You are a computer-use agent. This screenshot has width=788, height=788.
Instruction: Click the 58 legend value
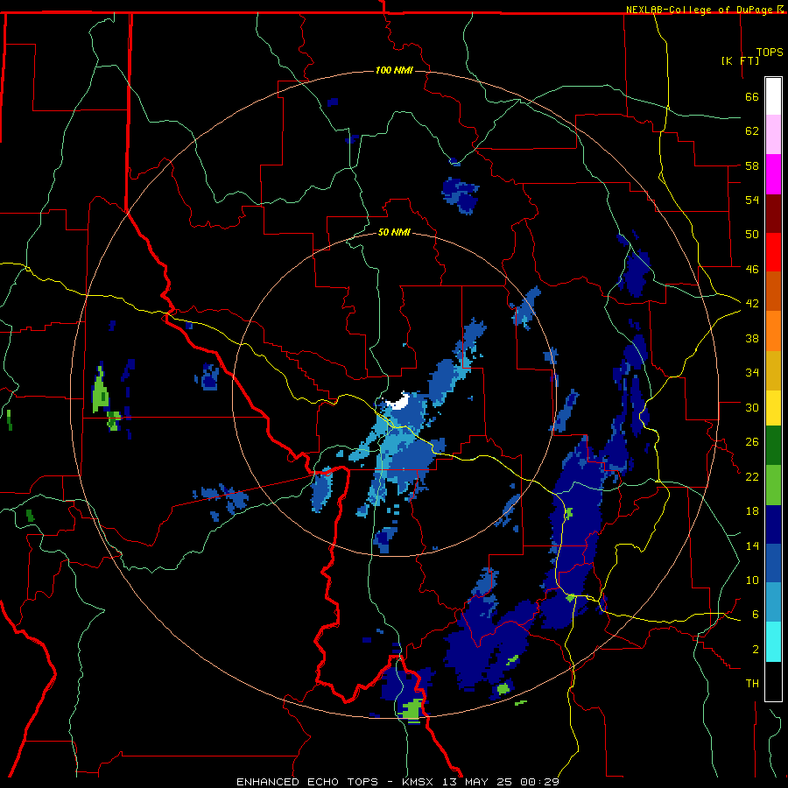[x=752, y=165]
